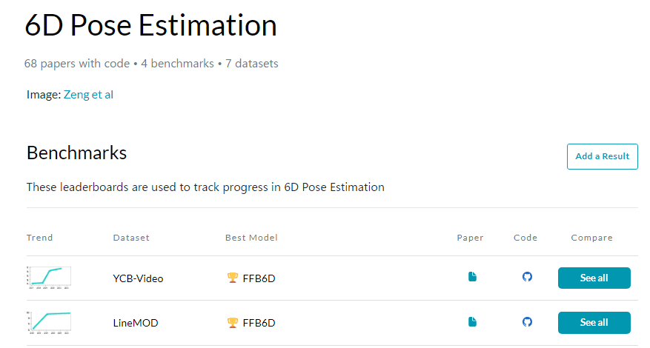Open the paper icon for YCB-Video
This screenshot has width=650, height=348.
pyautogui.click(x=472, y=278)
